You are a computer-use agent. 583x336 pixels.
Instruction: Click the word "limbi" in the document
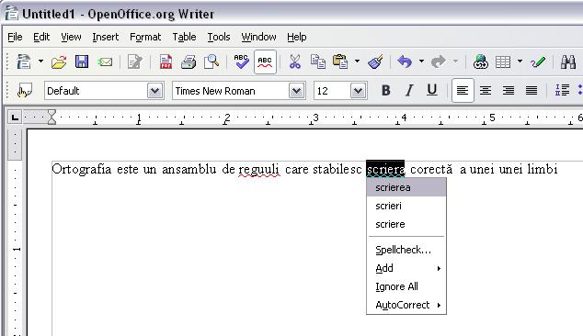coord(543,169)
